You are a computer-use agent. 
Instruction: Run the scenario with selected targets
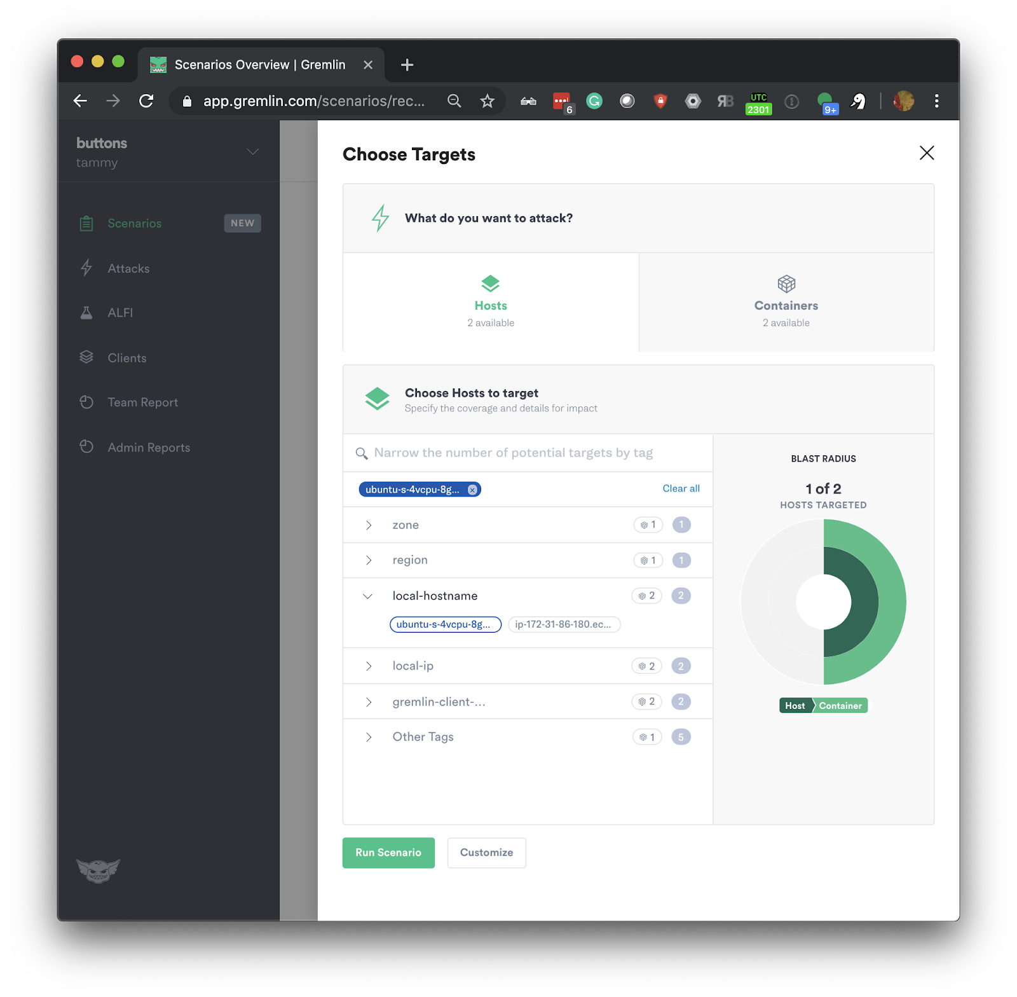[388, 853]
